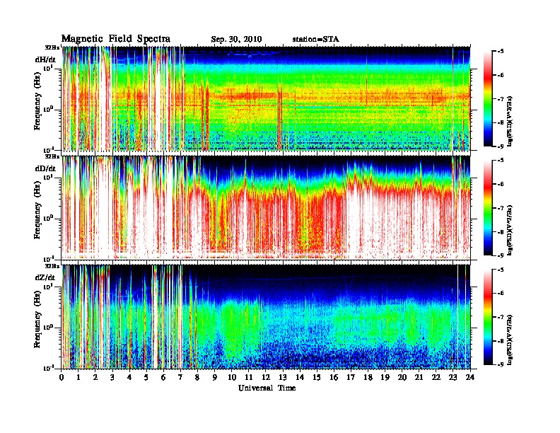The image size is (560, 433).
Task: Click the "station=STA" label
Action: click(315, 40)
